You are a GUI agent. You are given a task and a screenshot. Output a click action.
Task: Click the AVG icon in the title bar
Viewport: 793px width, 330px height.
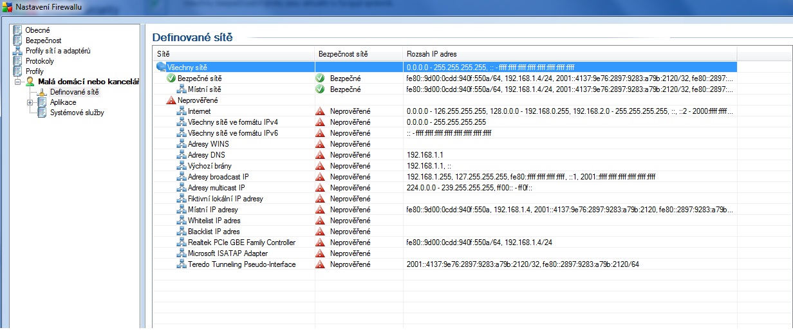click(x=7, y=7)
